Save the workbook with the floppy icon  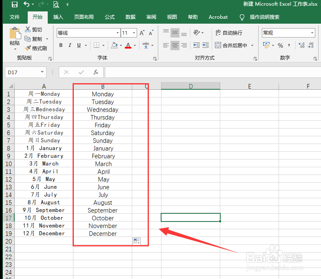point(15,4)
